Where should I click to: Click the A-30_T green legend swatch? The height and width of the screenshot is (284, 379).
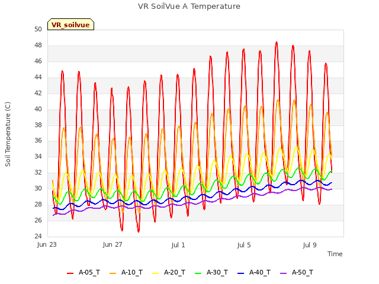(198, 273)
